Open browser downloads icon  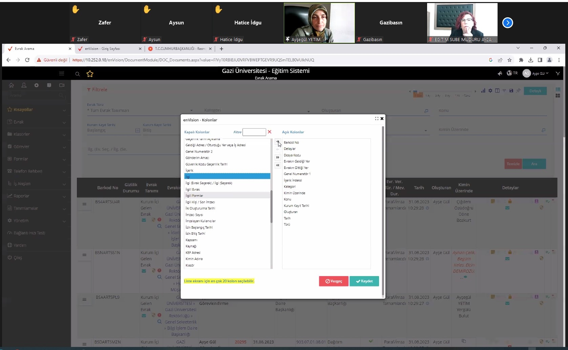click(531, 60)
